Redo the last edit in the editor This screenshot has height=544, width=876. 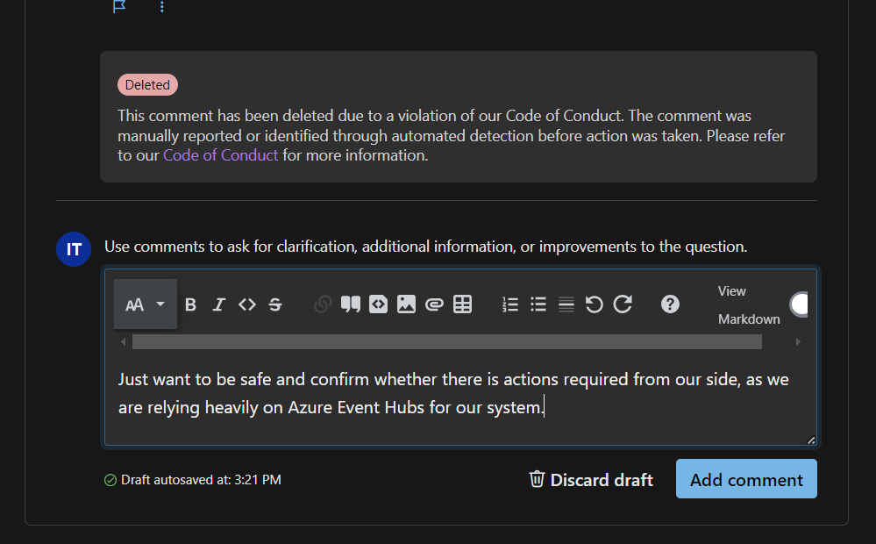click(x=623, y=304)
